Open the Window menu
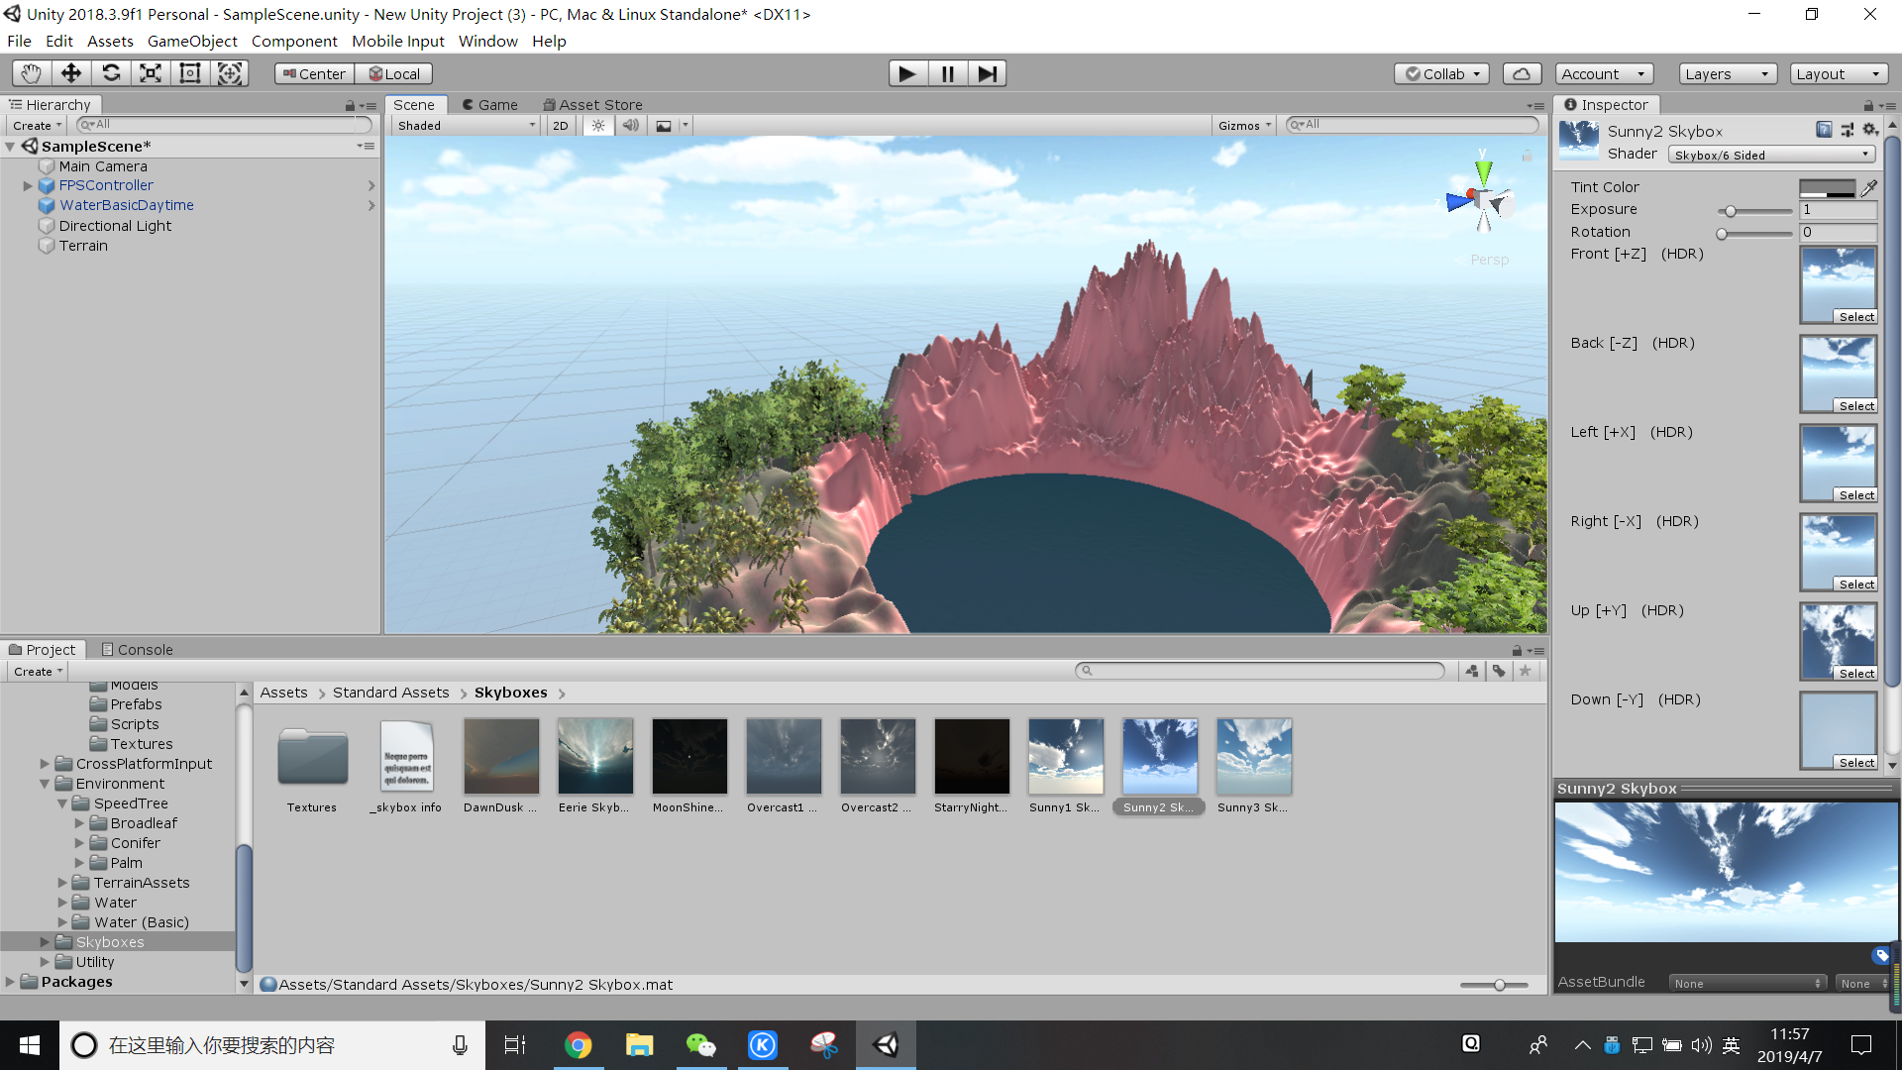This screenshot has width=1902, height=1070. tap(487, 41)
